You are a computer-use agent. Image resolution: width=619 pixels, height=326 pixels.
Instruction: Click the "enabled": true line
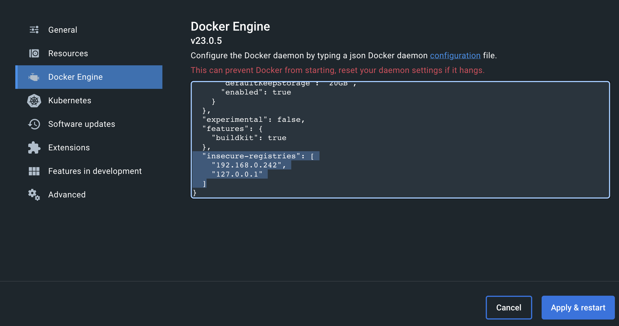pyautogui.click(x=256, y=92)
